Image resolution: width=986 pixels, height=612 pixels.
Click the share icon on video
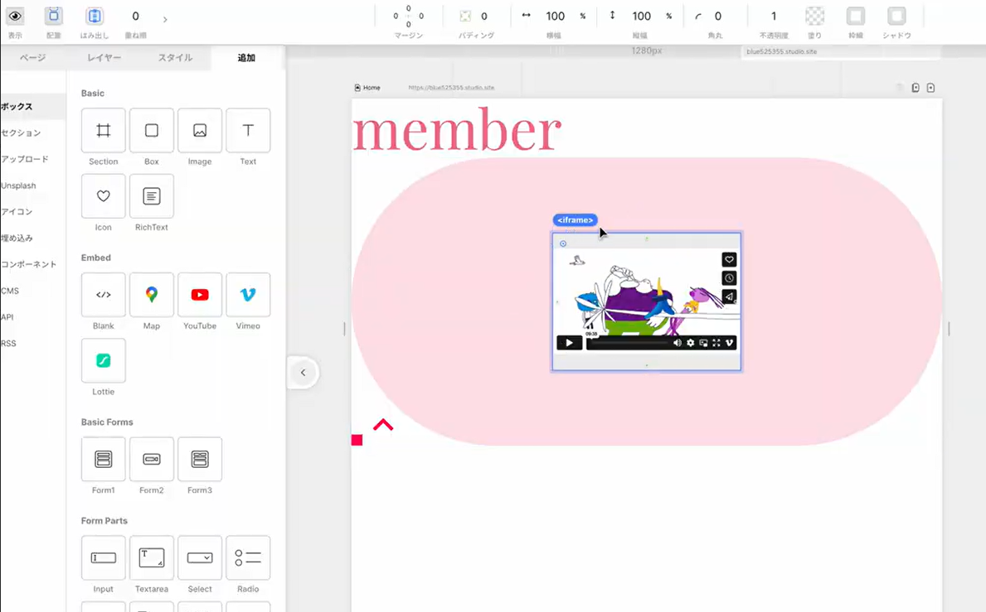tap(729, 296)
